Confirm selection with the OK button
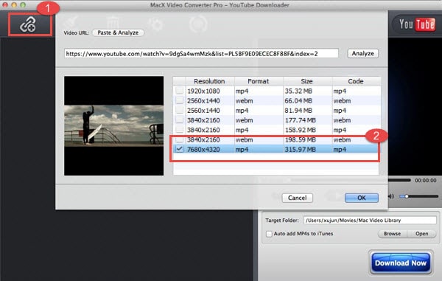The image size is (442, 281). click(362, 198)
